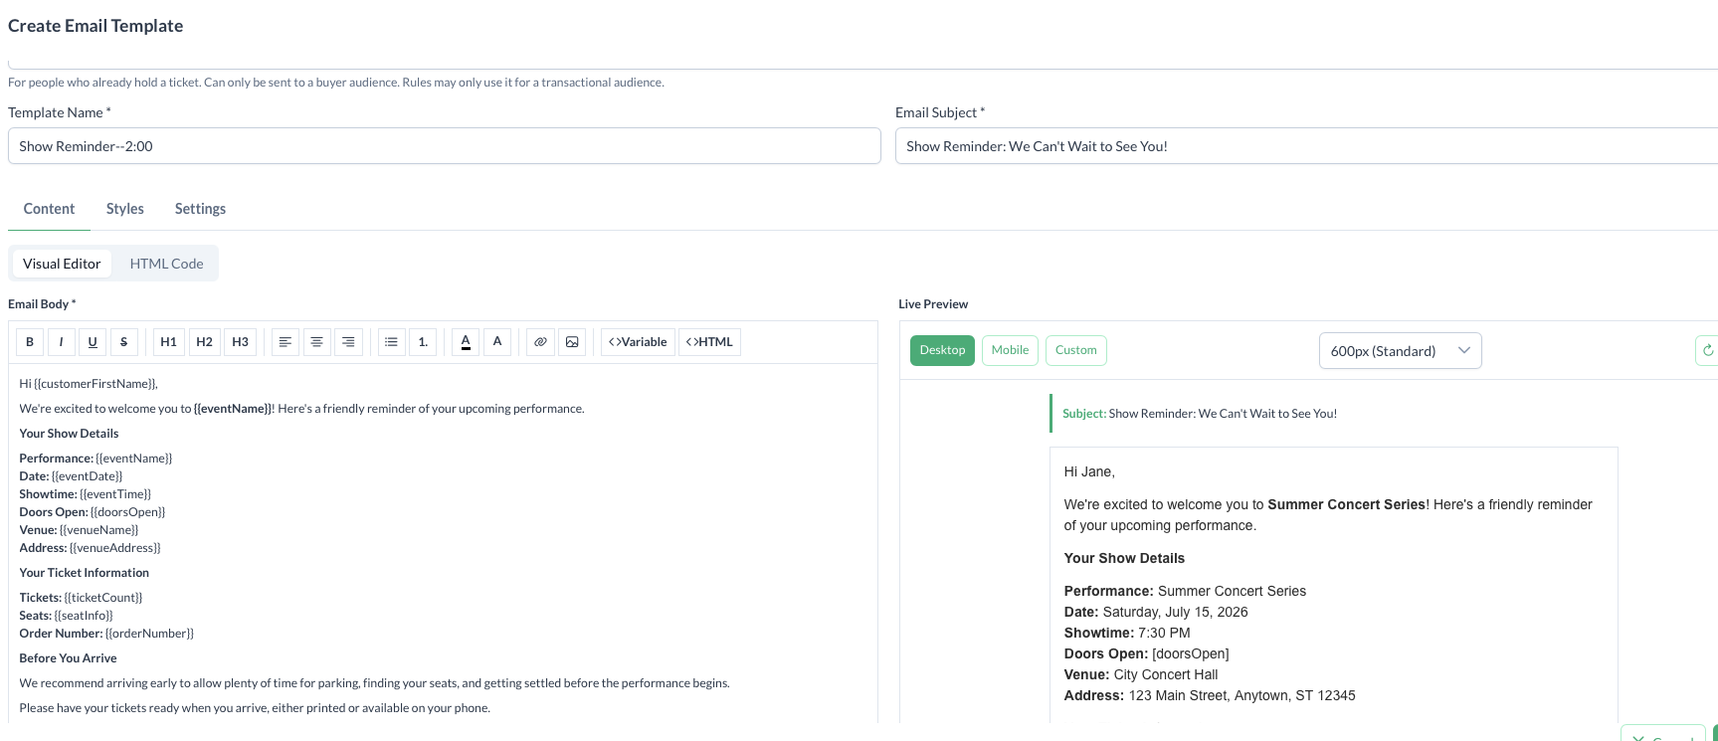This screenshot has width=1718, height=741.
Task: Open the Styles tab
Action: pyautogui.click(x=125, y=209)
